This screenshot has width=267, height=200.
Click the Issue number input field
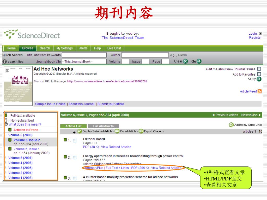tap(145, 61)
